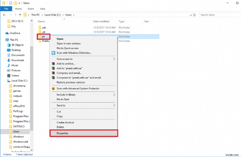Click the Search Users box
Image resolution: width=241 pixels, height=157 pixels.
220,15
